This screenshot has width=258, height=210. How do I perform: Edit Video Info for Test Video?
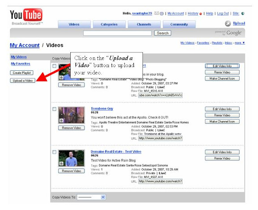222,152
